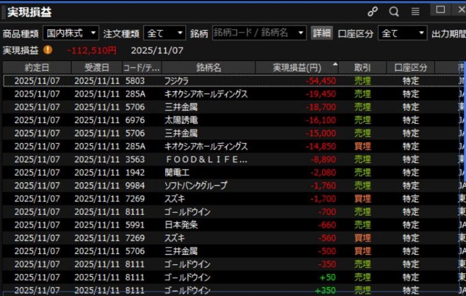Click the orange warning icon beside 実現損益
Image resolution: width=466 pixels, height=296 pixels.
coord(48,50)
